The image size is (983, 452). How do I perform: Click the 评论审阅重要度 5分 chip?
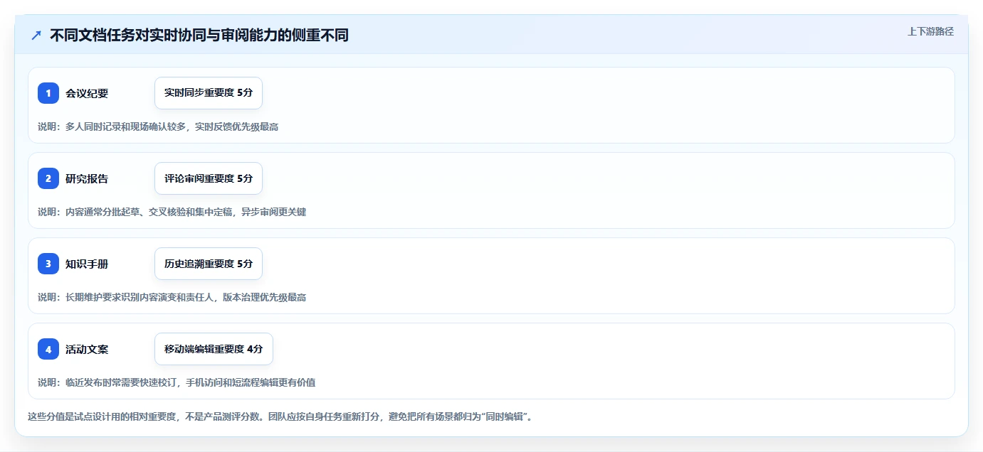click(209, 178)
